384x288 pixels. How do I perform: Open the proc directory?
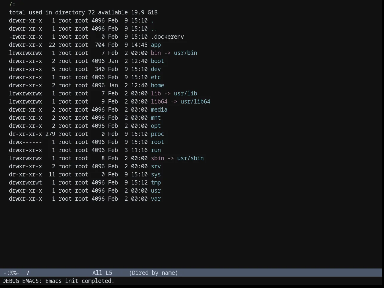[157, 134]
